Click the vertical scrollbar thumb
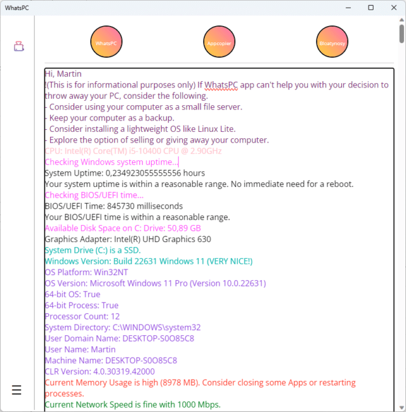Screen dimensions: 406x412 pyautogui.click(x=402, y=34)
